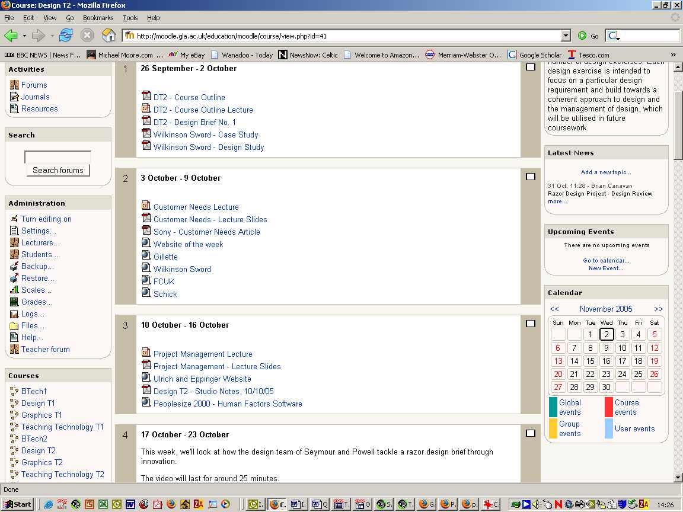The height and width of the screenshot is (512, 683).
Task: Click the Course events red color swatch
Action: point(608,407)
